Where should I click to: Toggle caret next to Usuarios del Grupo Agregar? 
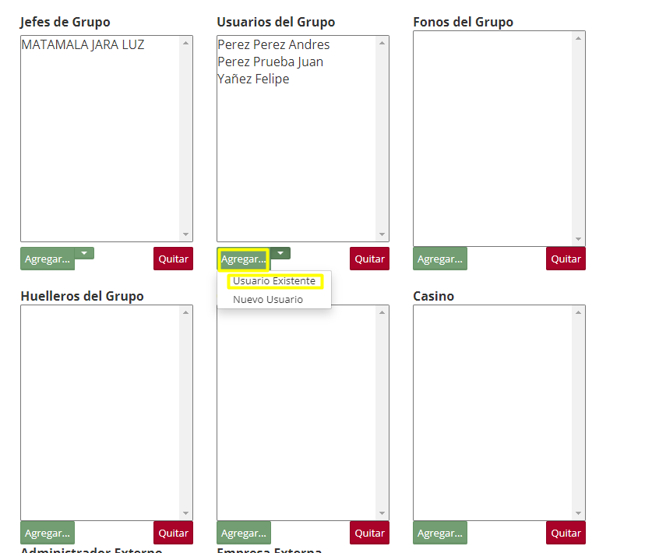click(x=280, y=253)
